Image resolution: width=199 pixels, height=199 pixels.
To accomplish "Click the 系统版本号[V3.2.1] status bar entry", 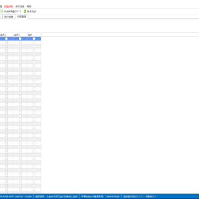I will tap(133, 197).
